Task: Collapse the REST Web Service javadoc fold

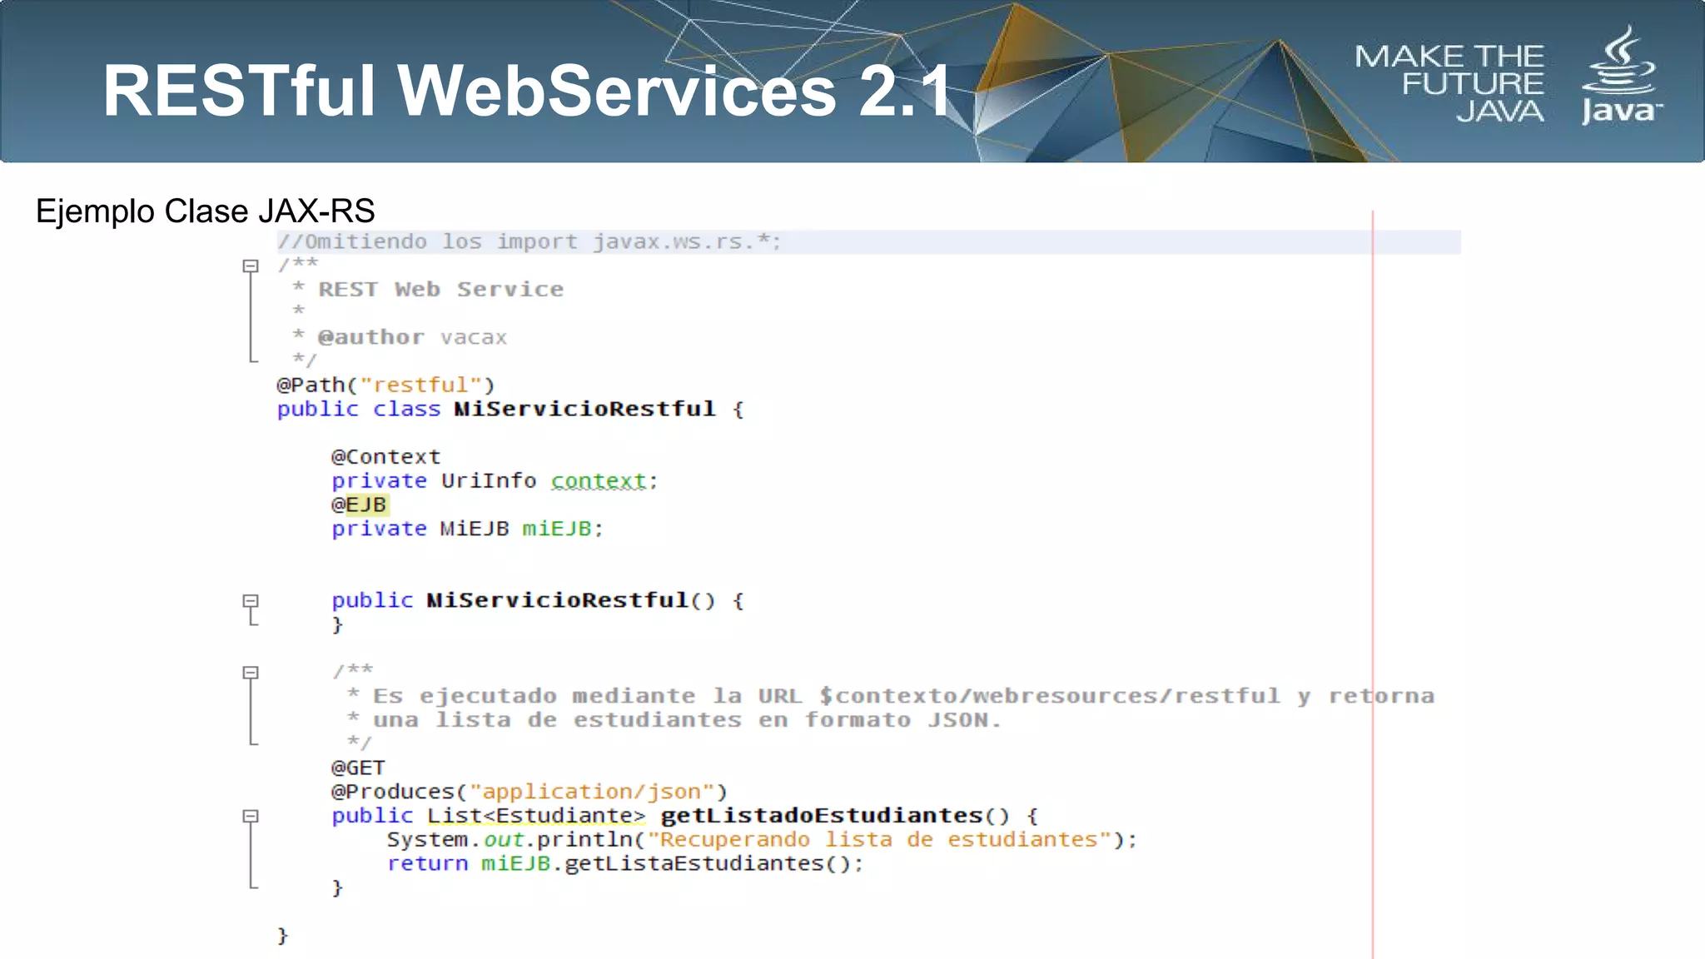Action: (x=251, y=266)
